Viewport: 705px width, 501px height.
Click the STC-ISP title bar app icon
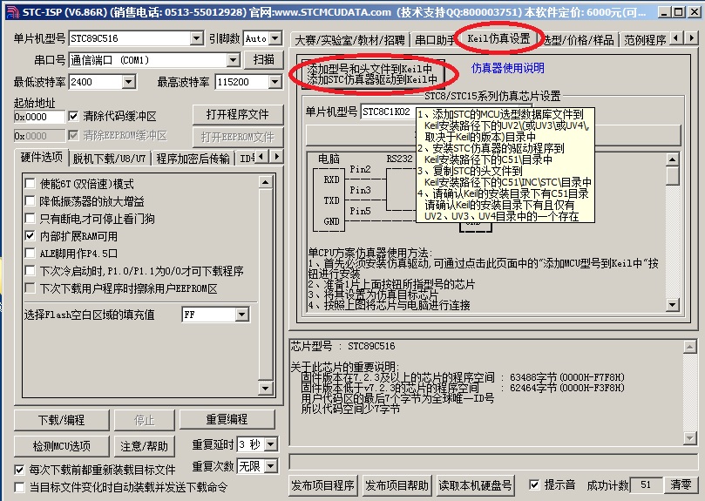pos(13,11)
